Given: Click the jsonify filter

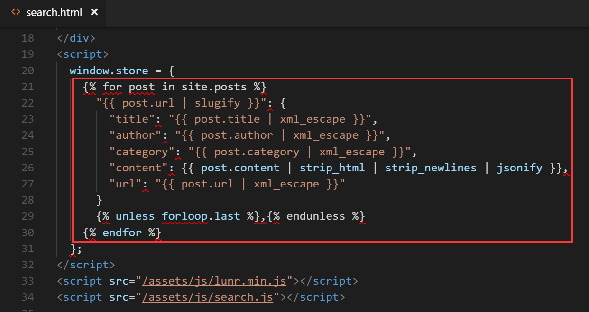Looking at the screenshot, I should pyautogui.click(x=519, y=168).
